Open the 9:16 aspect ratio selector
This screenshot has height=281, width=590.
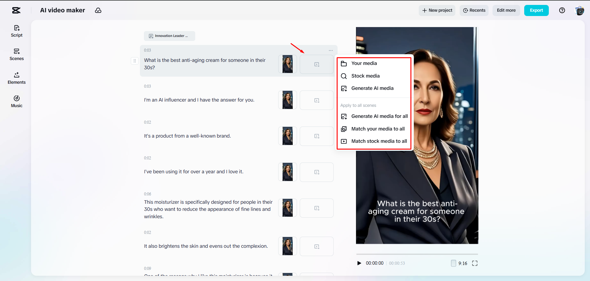pyautogui.click(x=459, y=263)
